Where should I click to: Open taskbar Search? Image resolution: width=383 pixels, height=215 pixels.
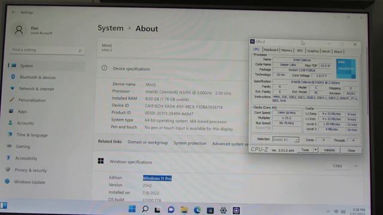click(x=145, y=209)
